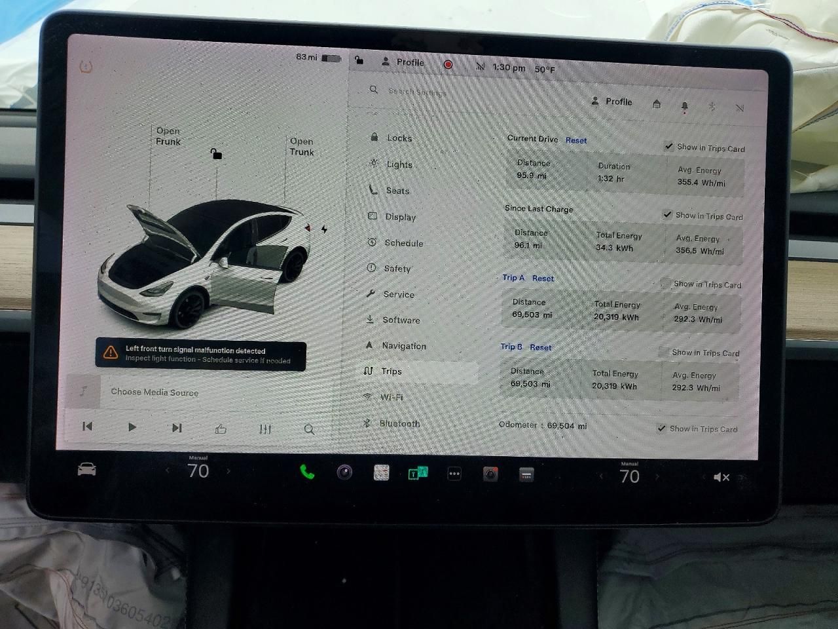Increase driver temperature with right chevron
Viewport: 838px width, 629px height.
pos(228,470)
